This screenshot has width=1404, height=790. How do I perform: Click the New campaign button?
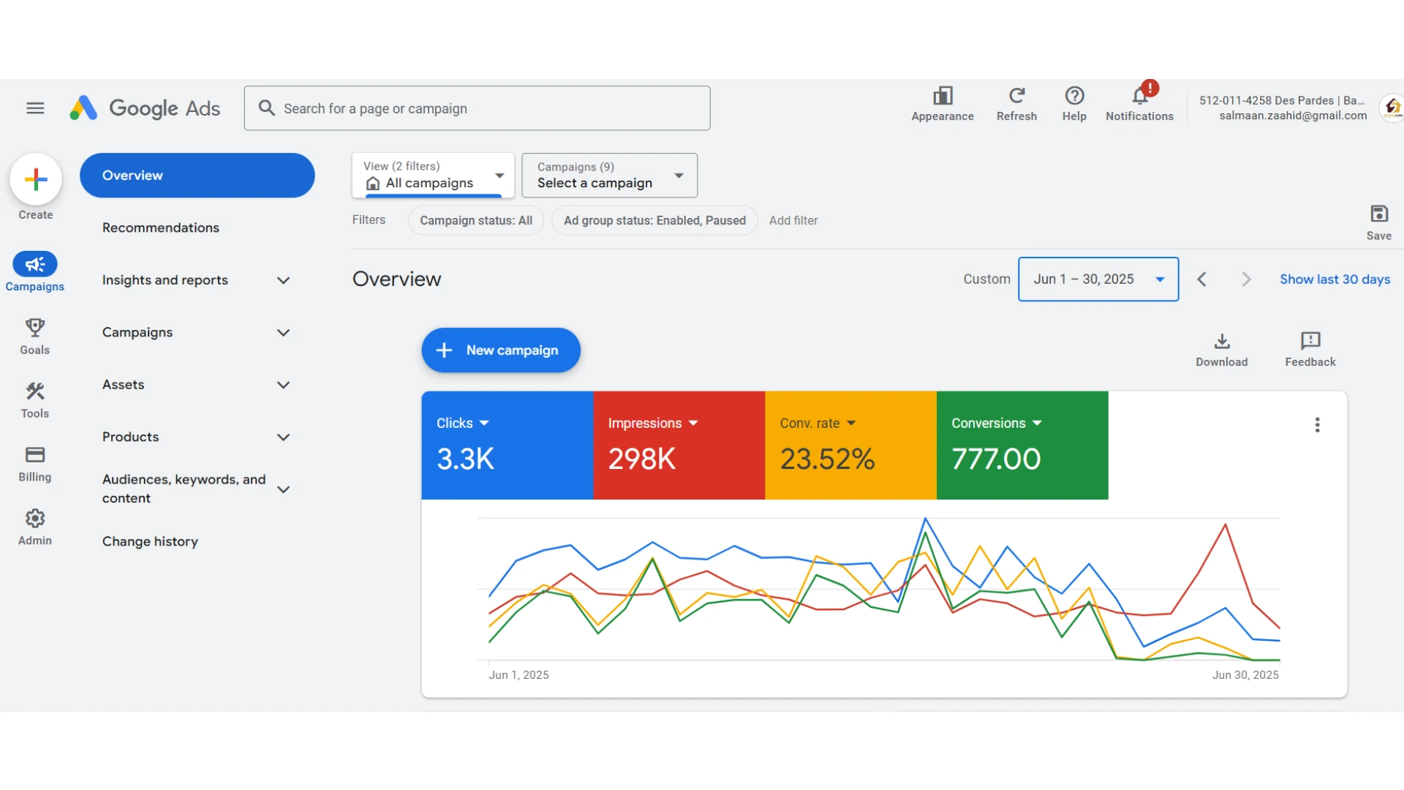[501, 350]
